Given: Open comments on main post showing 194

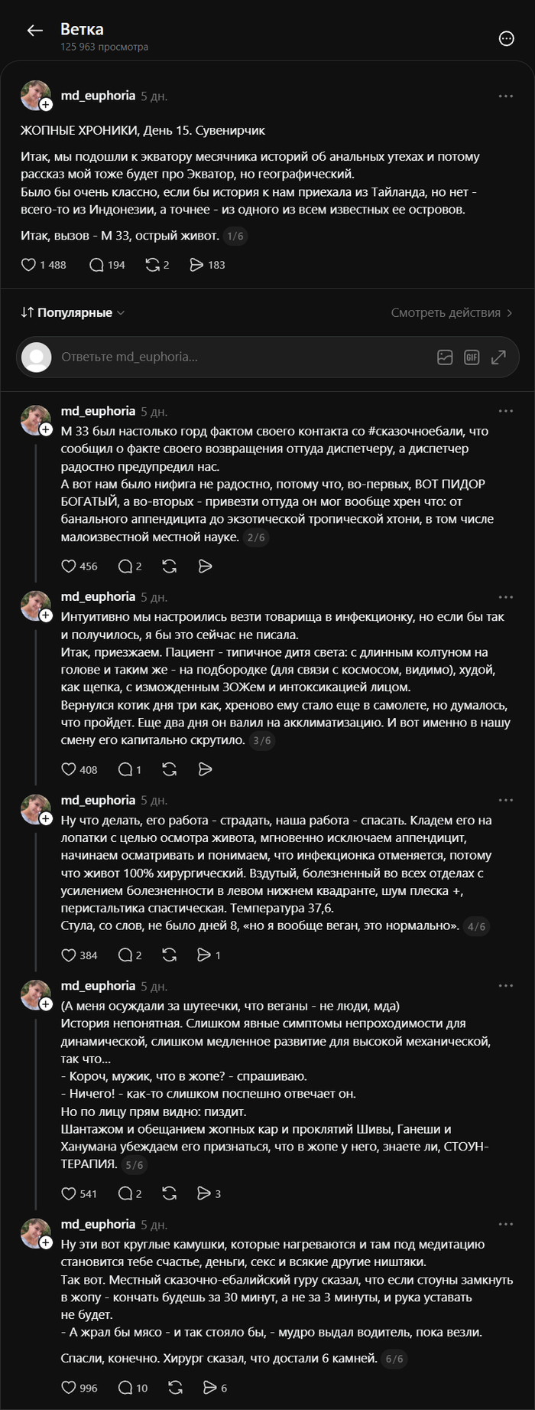Looking at the screenshot, I should (107, 265).
